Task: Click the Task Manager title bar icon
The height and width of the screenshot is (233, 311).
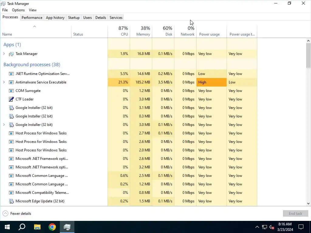Action: (x=3, y=4)
